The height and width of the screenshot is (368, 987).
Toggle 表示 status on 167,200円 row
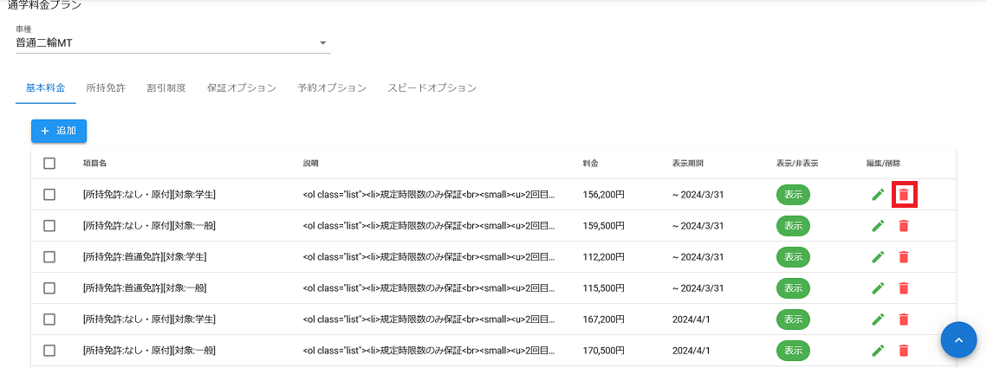click(793, 320)
